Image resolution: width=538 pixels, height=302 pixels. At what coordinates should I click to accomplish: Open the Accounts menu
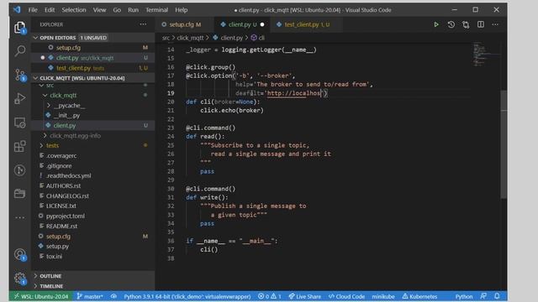tap(20, 255)
